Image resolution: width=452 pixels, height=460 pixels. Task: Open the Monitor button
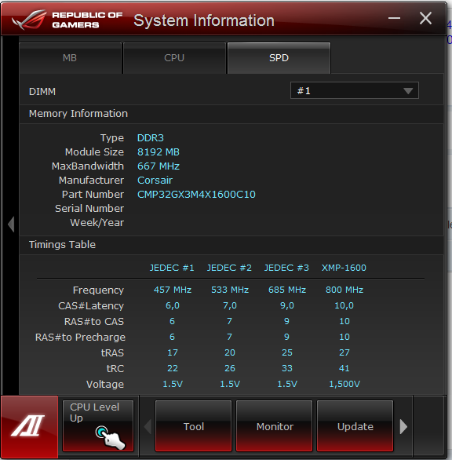click(275, 426)
